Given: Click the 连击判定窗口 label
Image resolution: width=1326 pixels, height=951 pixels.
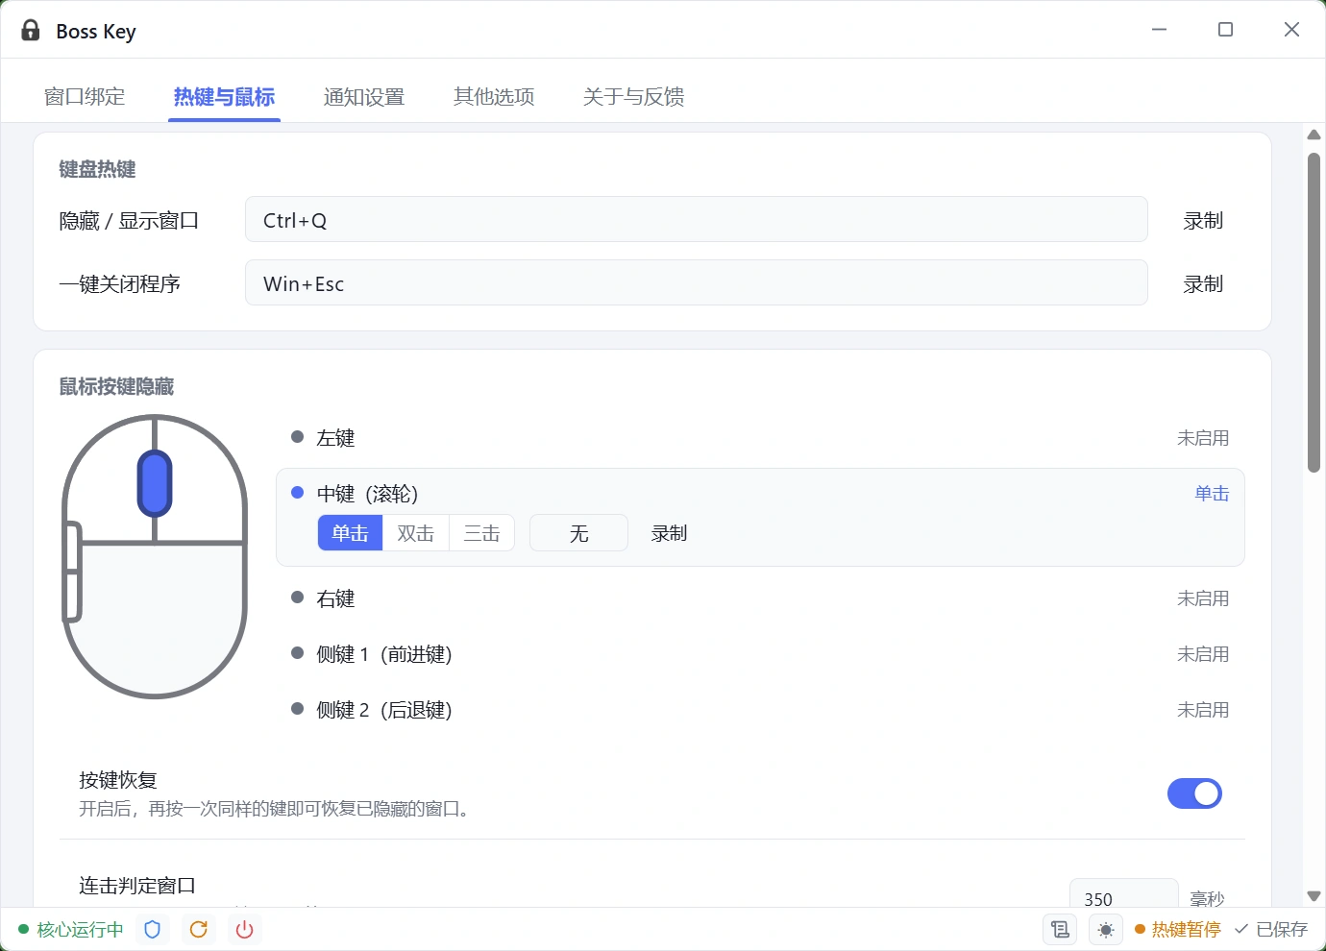Looking at the screenshot, I should (137, 886).
